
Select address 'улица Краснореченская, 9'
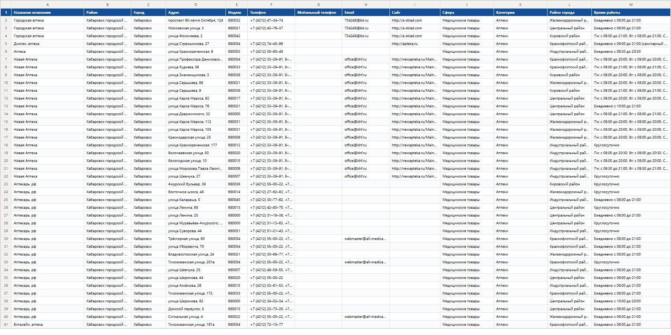tap(196, 52)
